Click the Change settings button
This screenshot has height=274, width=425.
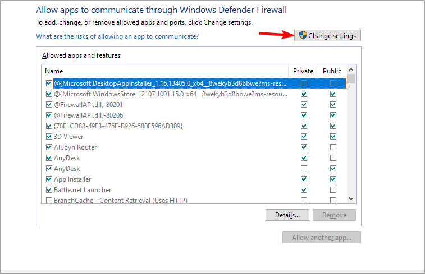coord(328,36)
